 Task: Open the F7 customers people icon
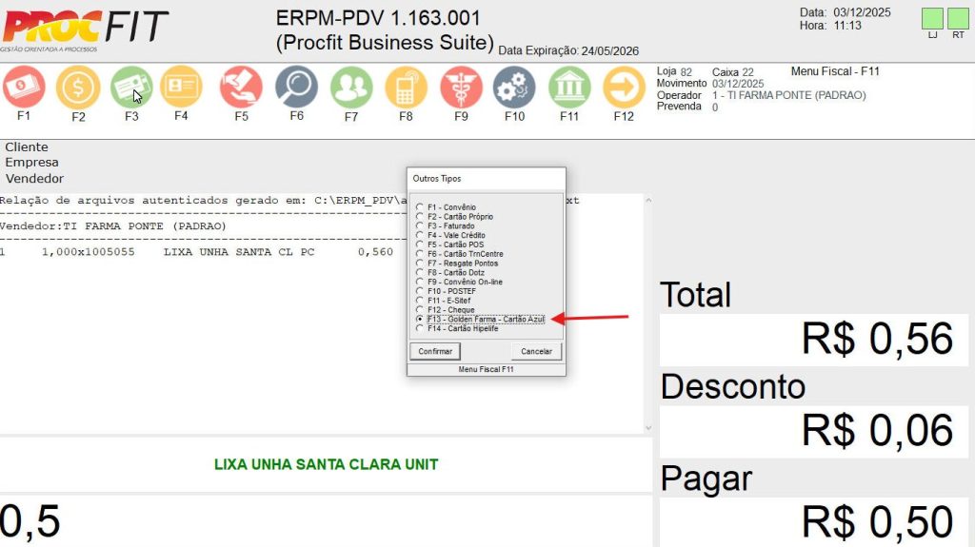tap(351, 88)
